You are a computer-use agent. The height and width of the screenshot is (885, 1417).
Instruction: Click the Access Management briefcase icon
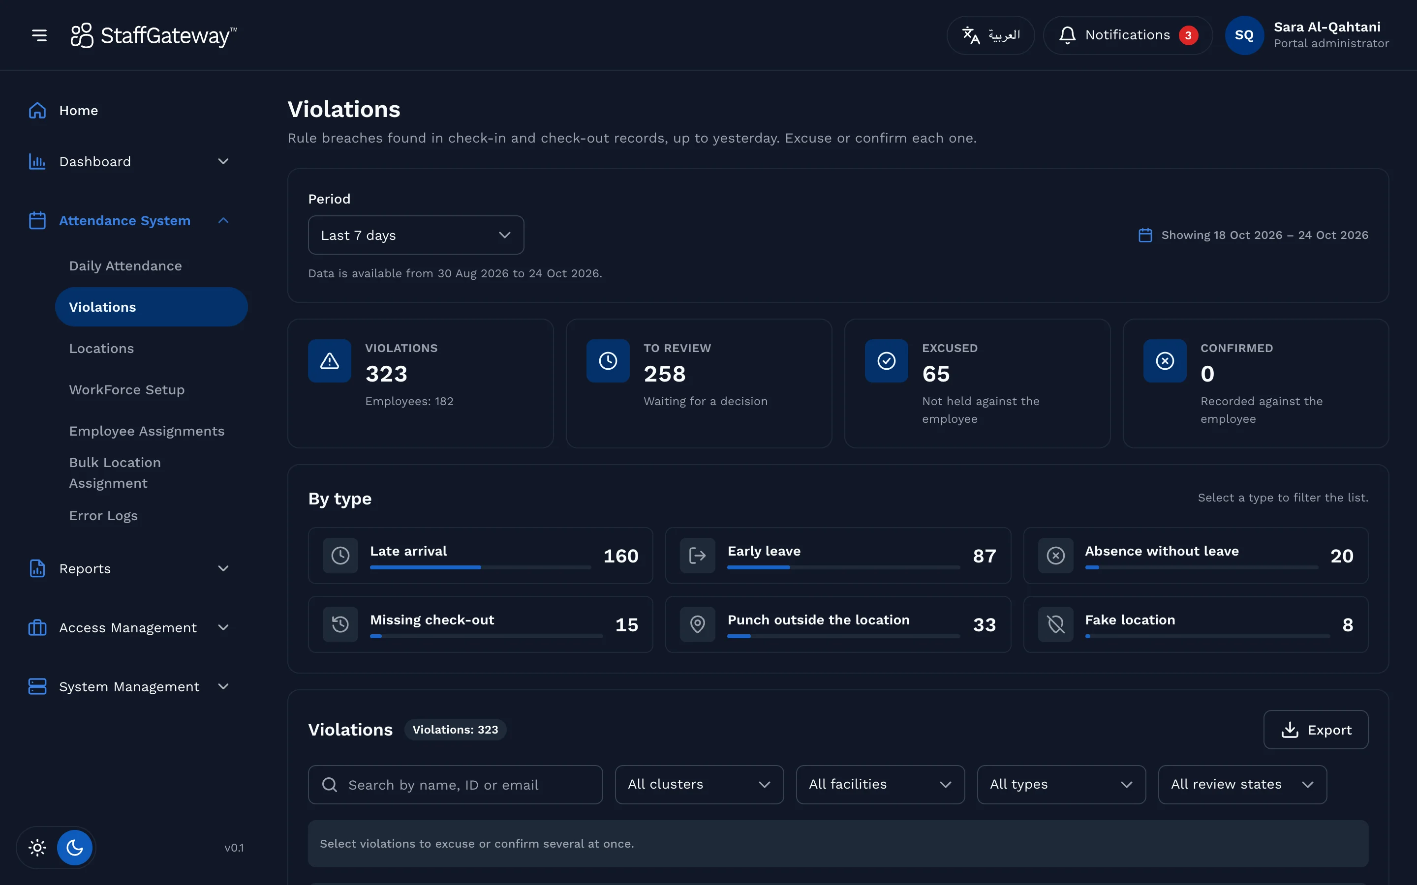[x=37, y=627]
